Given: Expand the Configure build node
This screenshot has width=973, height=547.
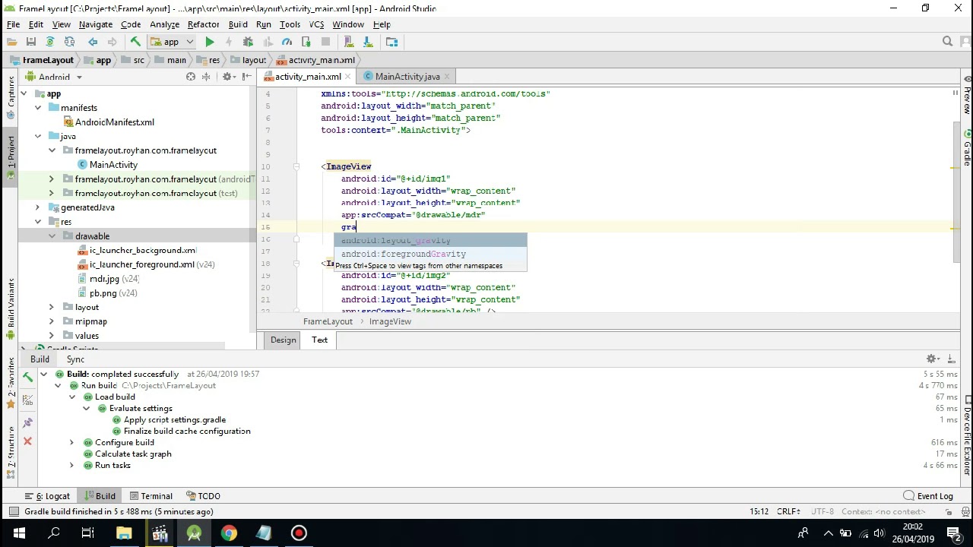Looking at the screenshot, I should click(71, 442).
